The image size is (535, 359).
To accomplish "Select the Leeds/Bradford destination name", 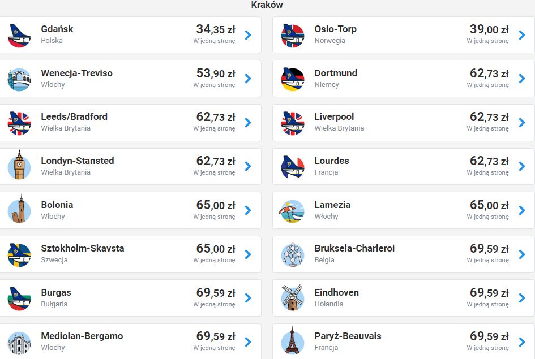I will click(x=74, y=117).
